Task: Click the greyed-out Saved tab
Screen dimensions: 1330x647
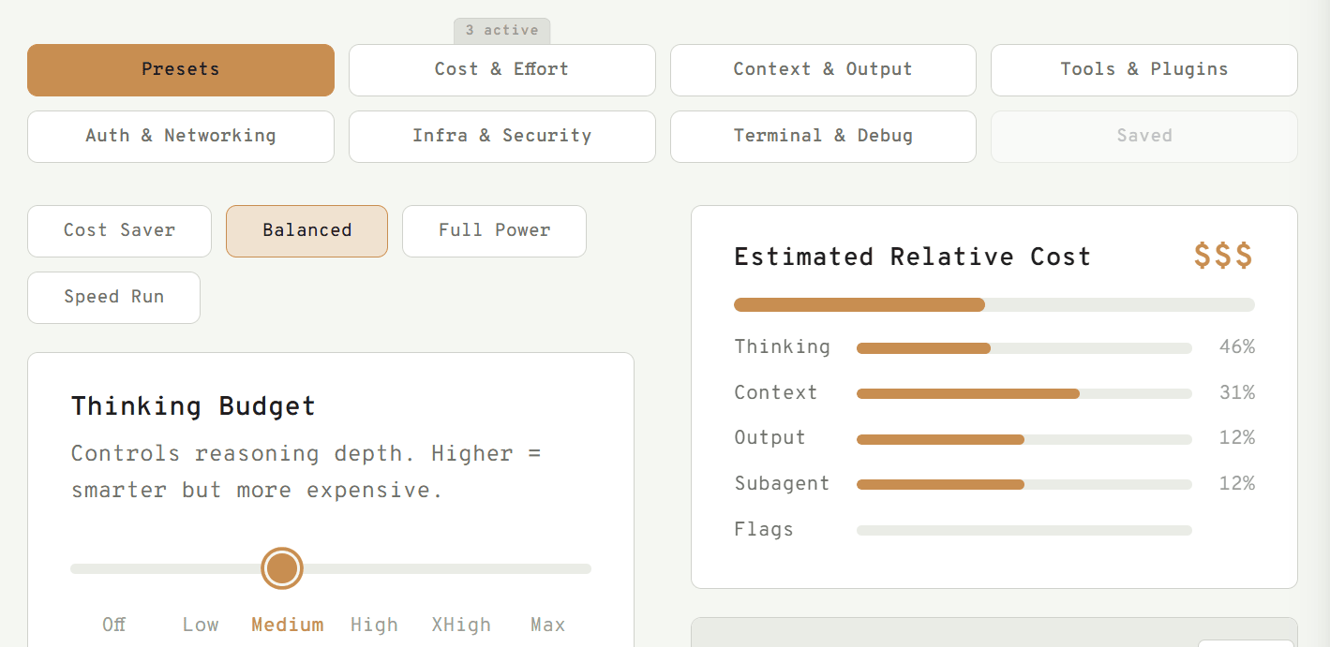Action: pos(1144,136)
